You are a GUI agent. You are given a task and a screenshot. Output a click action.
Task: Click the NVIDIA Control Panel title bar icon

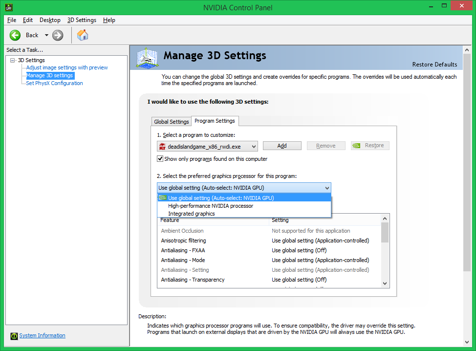[x=9, y=7]
